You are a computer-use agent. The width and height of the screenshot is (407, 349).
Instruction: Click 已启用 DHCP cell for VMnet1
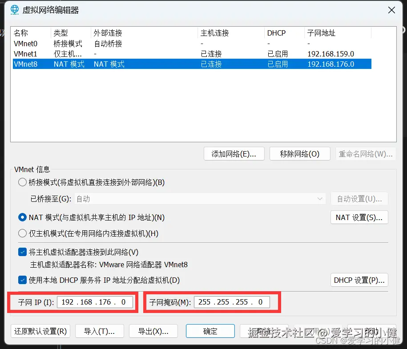(278, 54)
